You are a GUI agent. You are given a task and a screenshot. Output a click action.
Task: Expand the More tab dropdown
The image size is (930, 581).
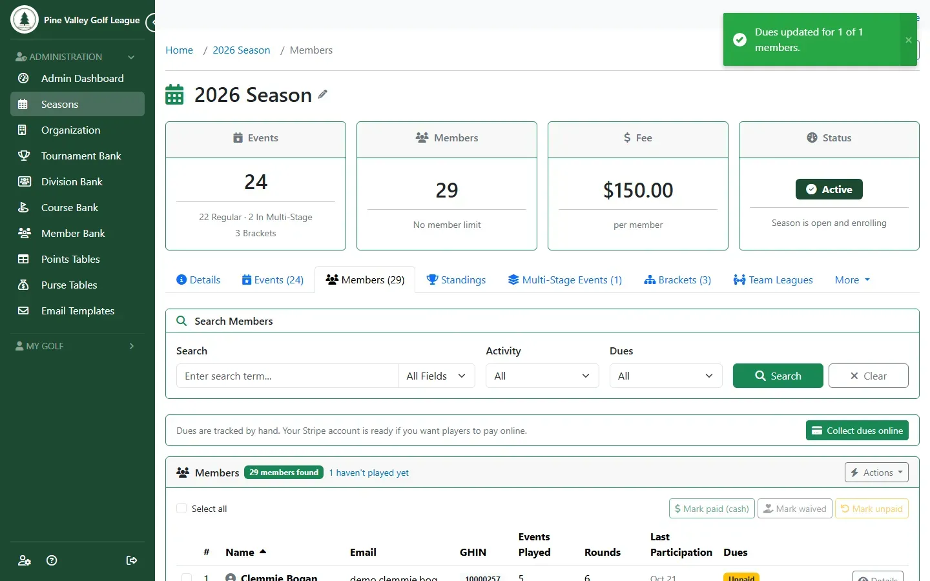852,280
